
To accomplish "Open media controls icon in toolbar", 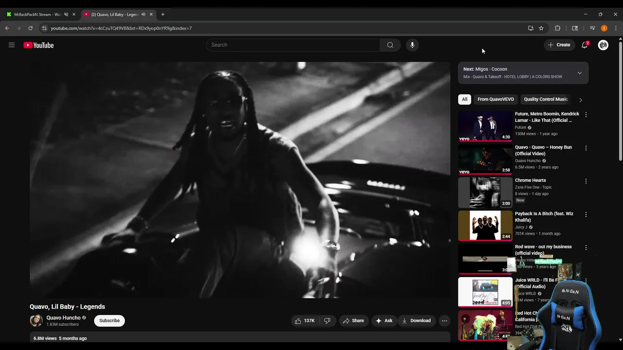I will click(592, 28).
